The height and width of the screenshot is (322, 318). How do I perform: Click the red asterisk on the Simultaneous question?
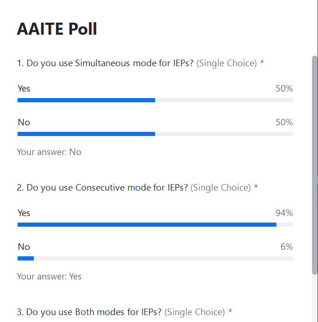(x=262, y=62)
